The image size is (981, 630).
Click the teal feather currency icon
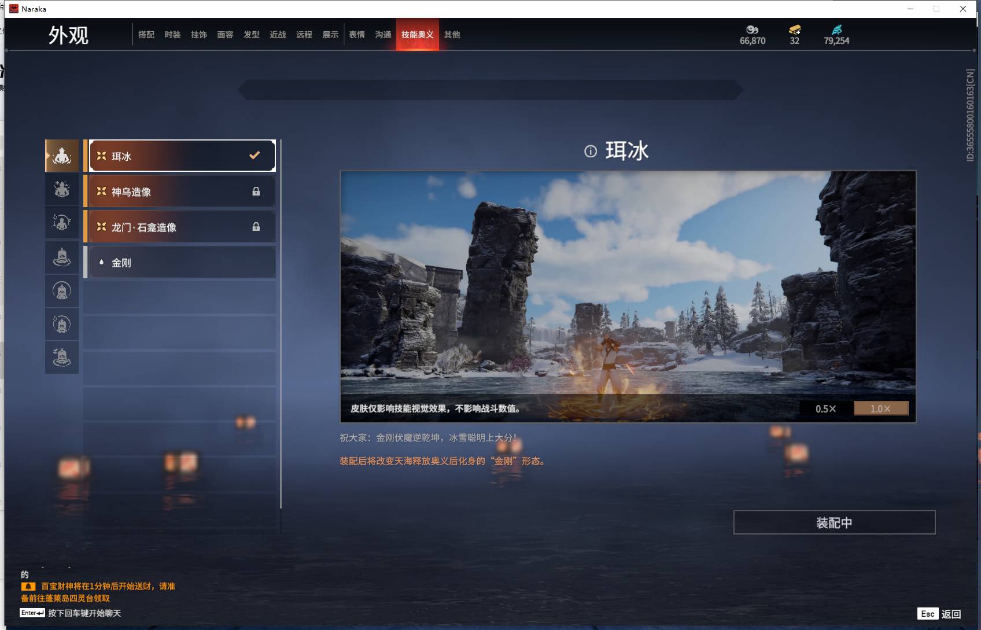coord(836,30)
